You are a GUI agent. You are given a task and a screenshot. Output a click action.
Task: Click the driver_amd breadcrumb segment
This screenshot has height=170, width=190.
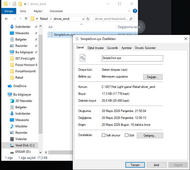point(61,19)
